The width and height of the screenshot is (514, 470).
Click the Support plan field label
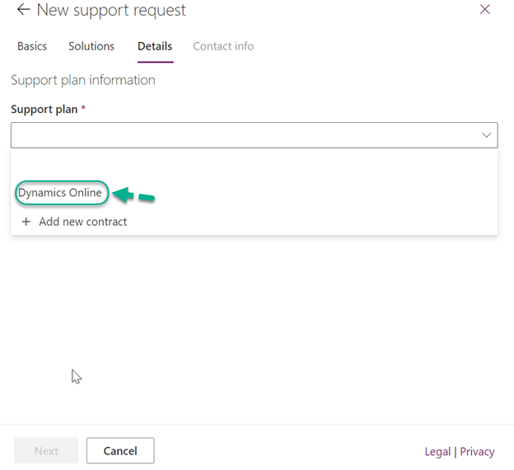pos(44,110)
